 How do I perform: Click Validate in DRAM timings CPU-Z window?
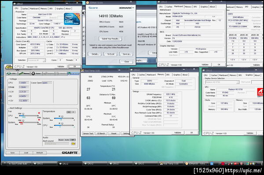(x=178, y=133)
